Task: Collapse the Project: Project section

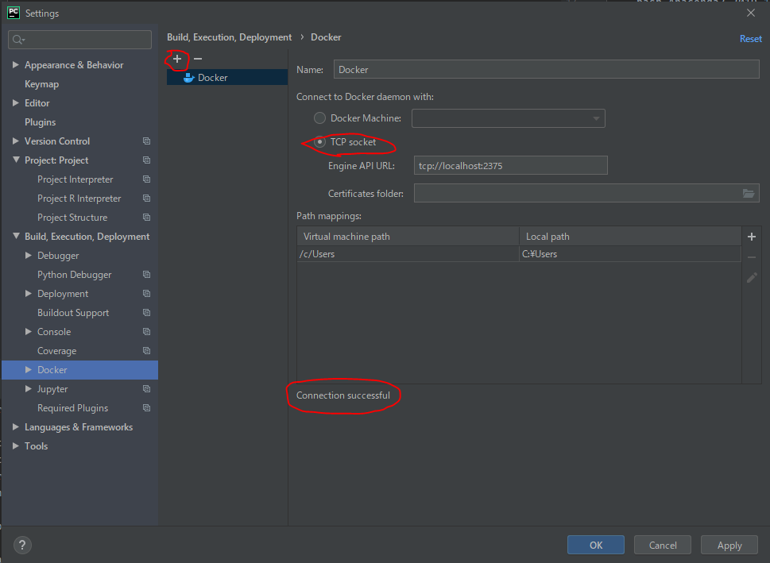Action: (x=16, y=160)
